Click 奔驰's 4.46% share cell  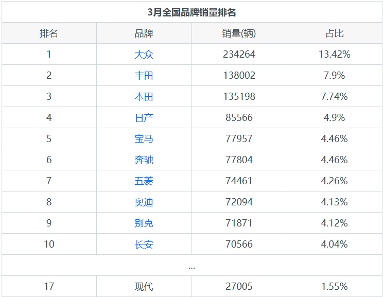[x=335, y=160]
